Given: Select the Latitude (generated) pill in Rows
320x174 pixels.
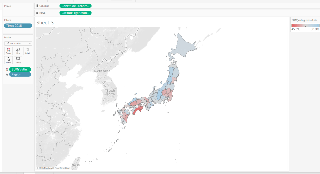Looking at the screenshot, I should [75, 13].
